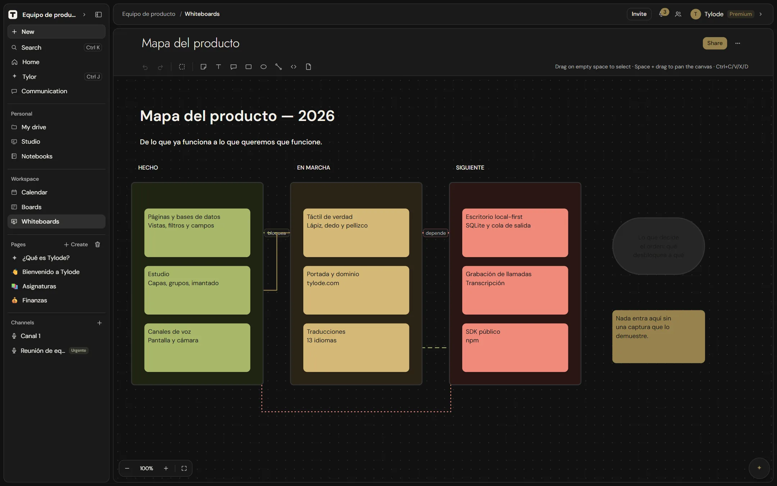Viewport: 777px width, 486px height.
Task: Open Tylor assistant entry
Action: click(x=56, y=77)
